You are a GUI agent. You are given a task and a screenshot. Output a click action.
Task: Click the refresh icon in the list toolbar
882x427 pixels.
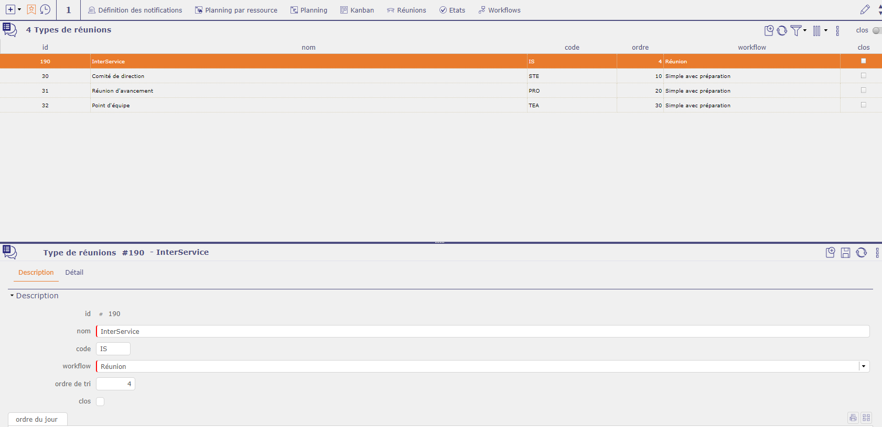[782, 31]
